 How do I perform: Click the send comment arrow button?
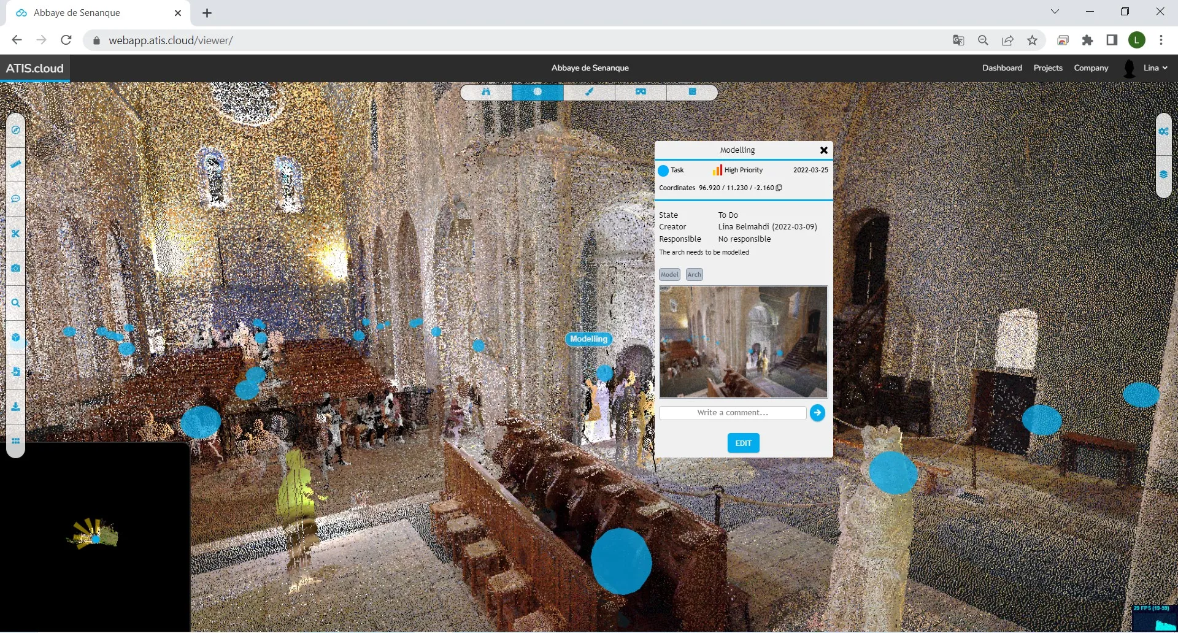[x=818, y=413]
